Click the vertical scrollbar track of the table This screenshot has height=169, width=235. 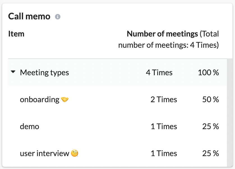tap(229, 113)
